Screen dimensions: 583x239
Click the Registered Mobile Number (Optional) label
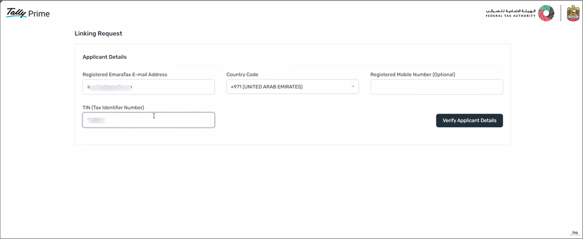pos(413,74)
